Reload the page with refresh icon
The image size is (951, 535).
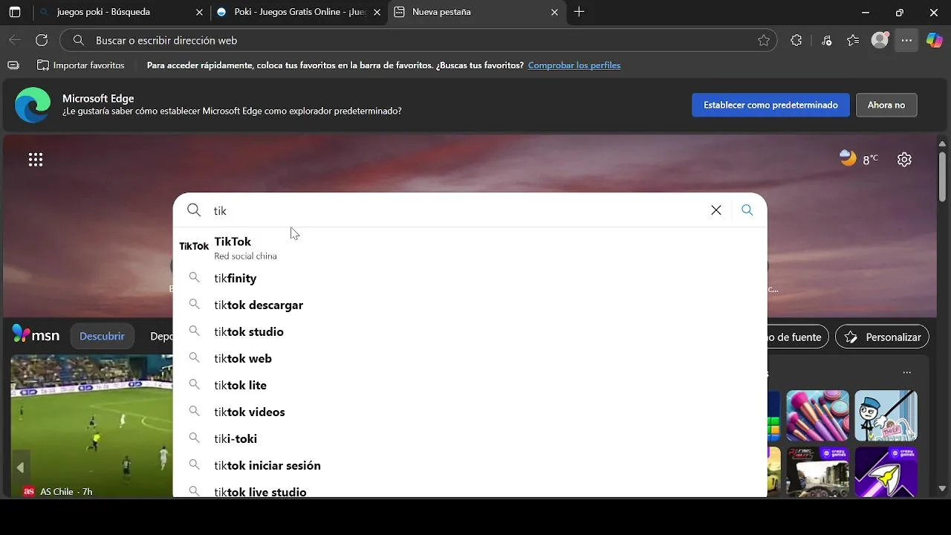42,40
